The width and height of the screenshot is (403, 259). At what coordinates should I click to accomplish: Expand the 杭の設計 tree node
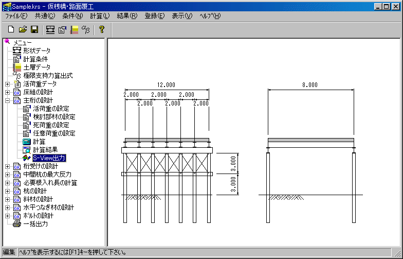pyautogui.click(x=7, y=191)
